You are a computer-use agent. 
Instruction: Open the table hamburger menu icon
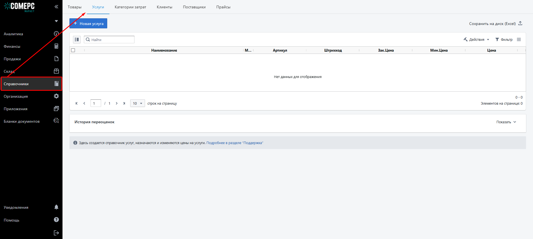[519, 39]
